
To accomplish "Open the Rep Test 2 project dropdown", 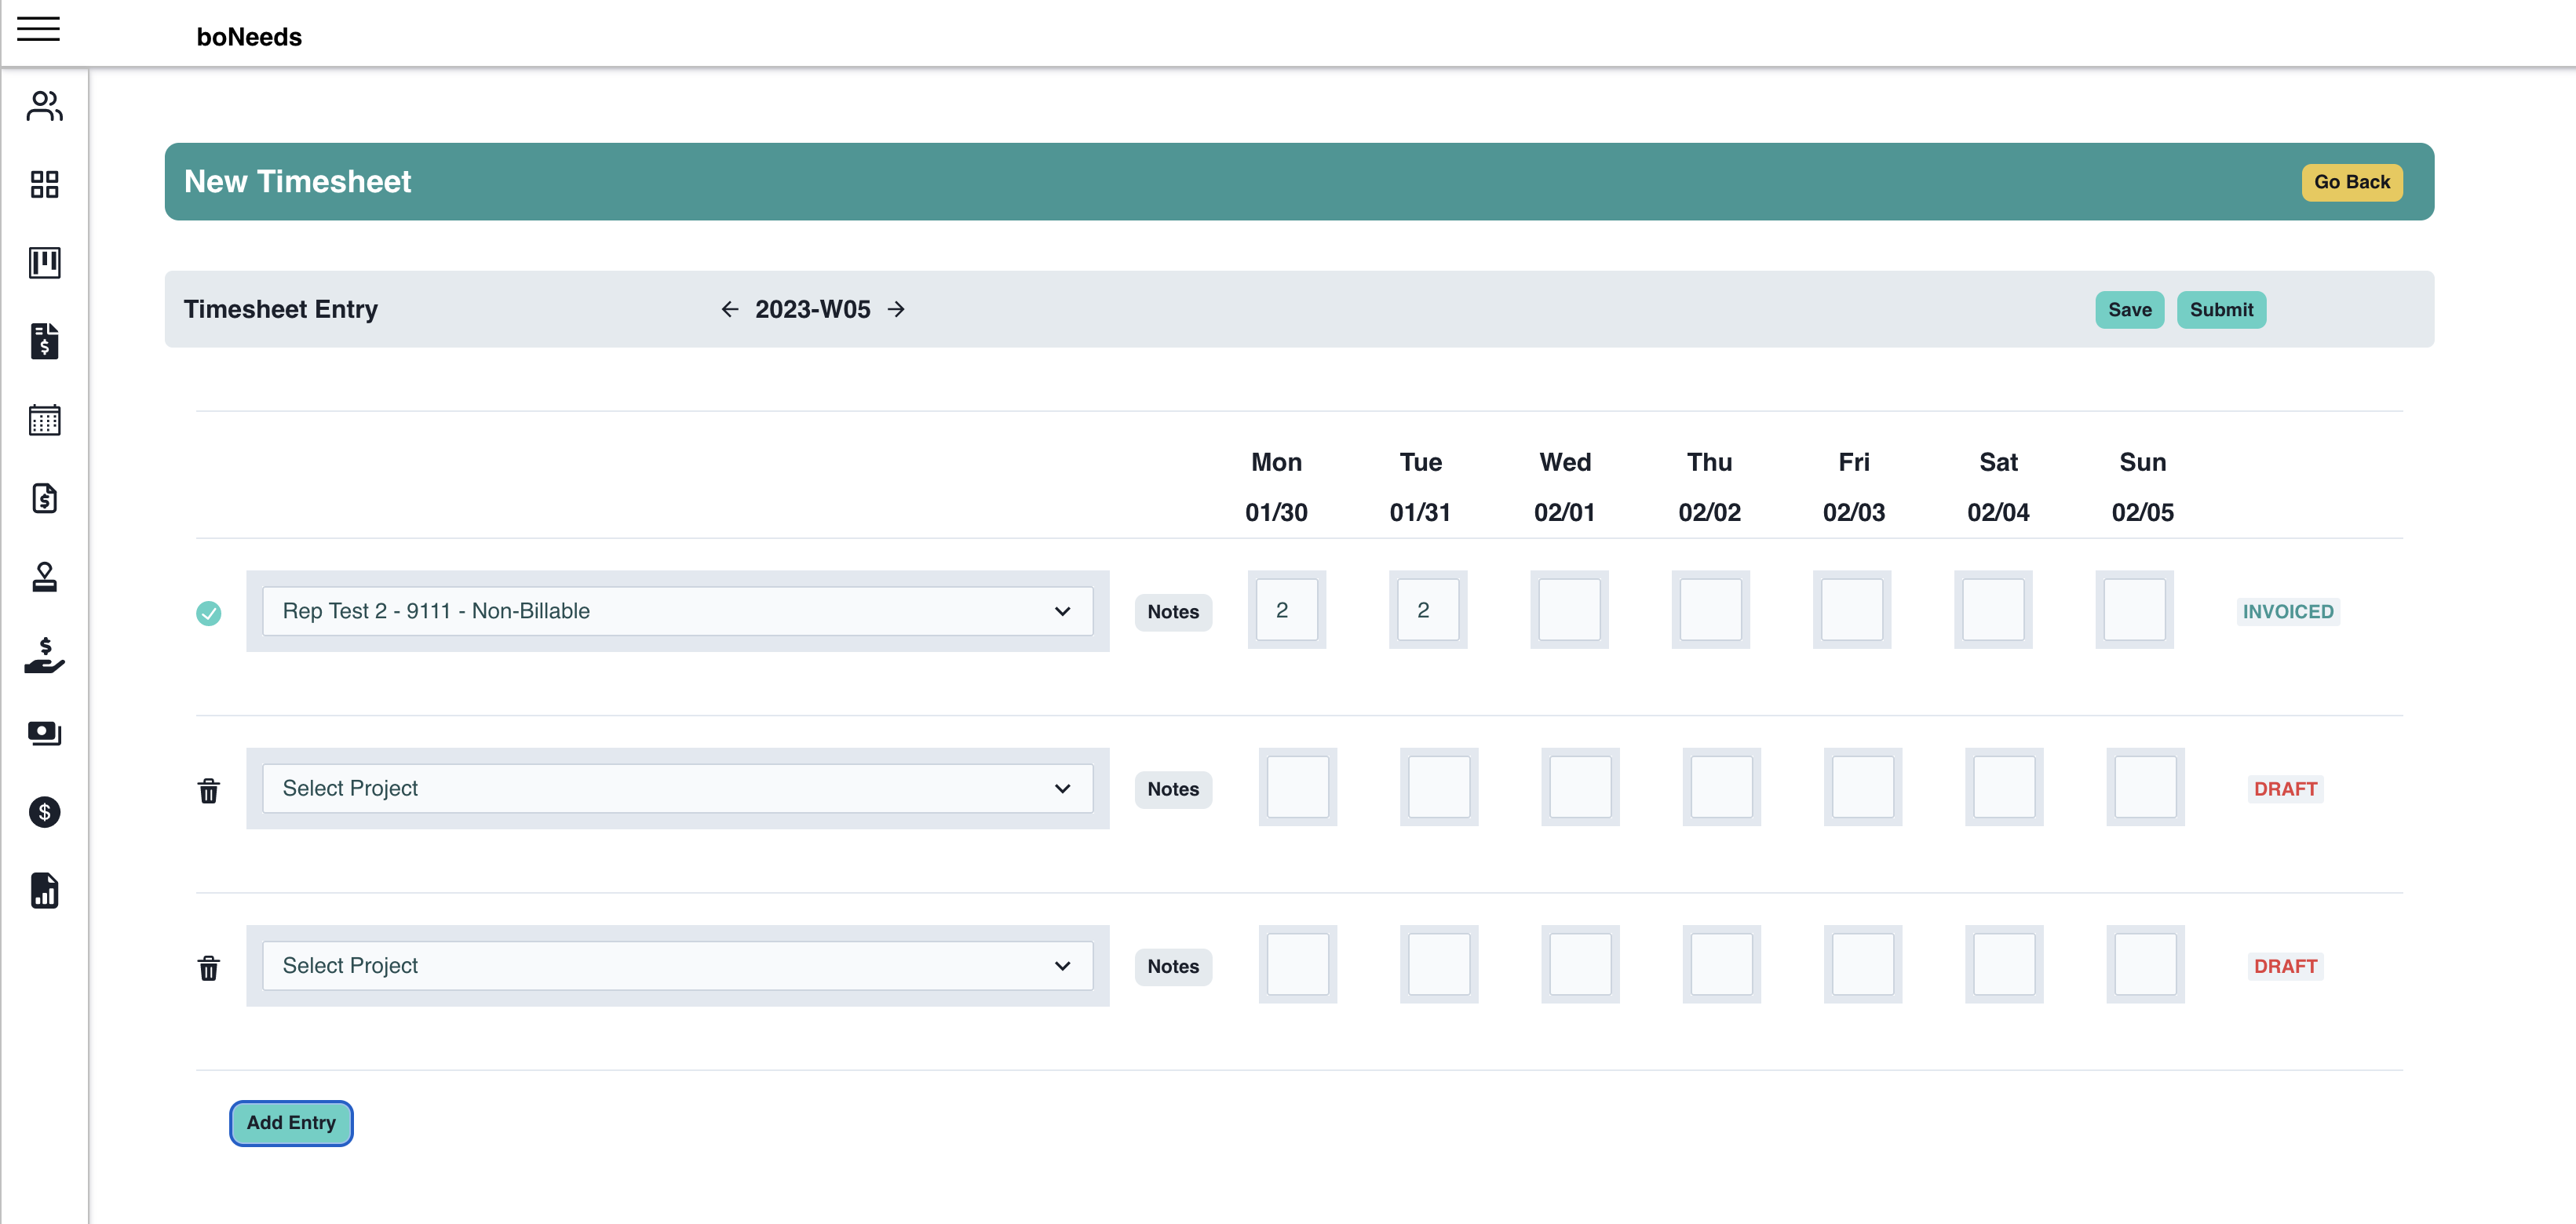I will 678,610.
